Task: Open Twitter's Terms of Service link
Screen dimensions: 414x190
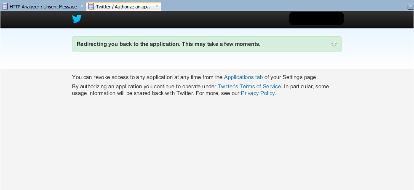Action: coord(249,87)
